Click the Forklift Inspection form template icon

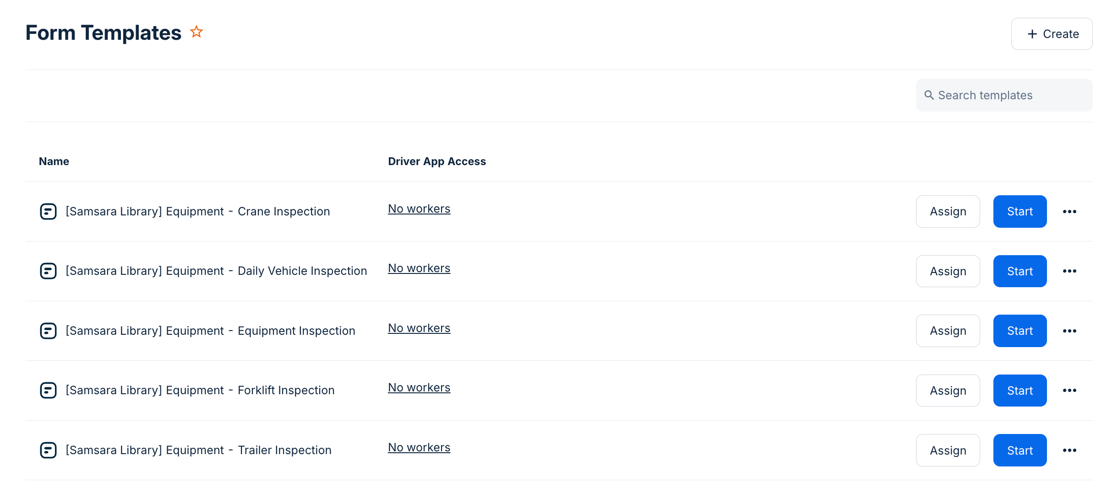tap(48, 390)
